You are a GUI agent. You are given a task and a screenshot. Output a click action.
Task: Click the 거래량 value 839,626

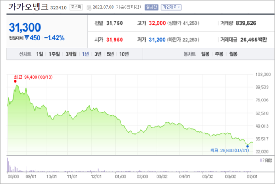click(246, 23)
